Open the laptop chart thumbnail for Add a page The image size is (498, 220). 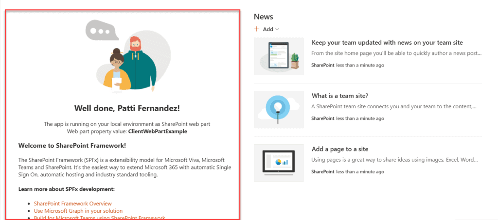(279, 163)
